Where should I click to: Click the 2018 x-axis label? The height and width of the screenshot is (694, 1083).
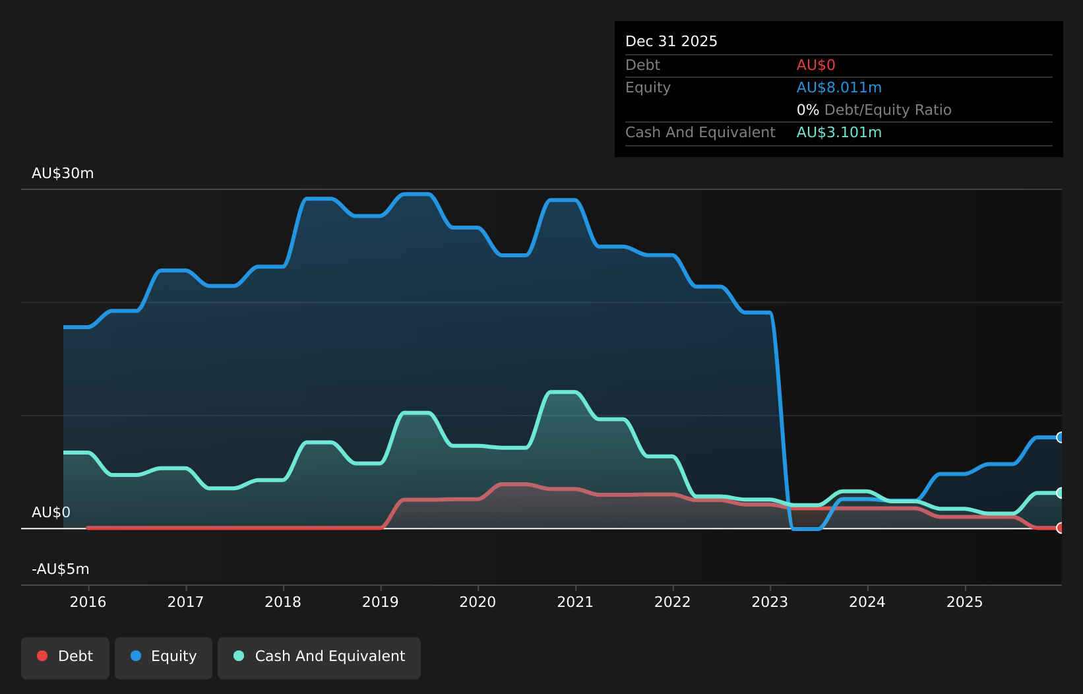click(x=283, y=602)
